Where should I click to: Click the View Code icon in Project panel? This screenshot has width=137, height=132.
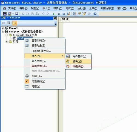[x=4, y=23]
